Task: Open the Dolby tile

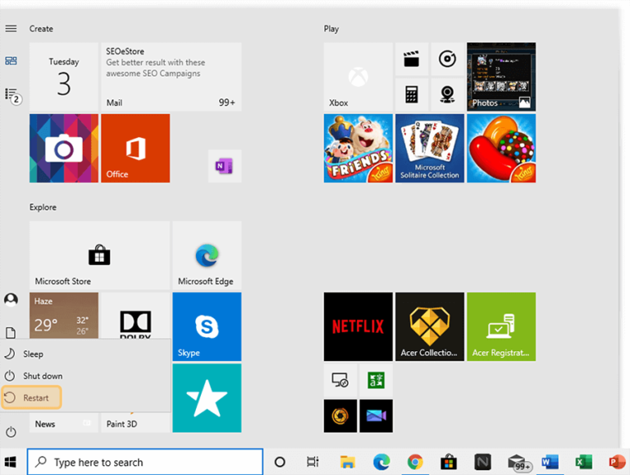Action: [135, 316]
